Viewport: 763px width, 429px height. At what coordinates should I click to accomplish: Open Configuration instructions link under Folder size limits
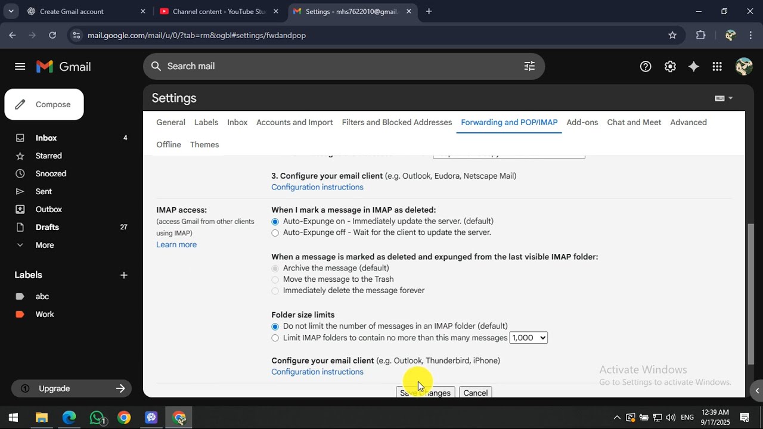[x=317, y=372]
